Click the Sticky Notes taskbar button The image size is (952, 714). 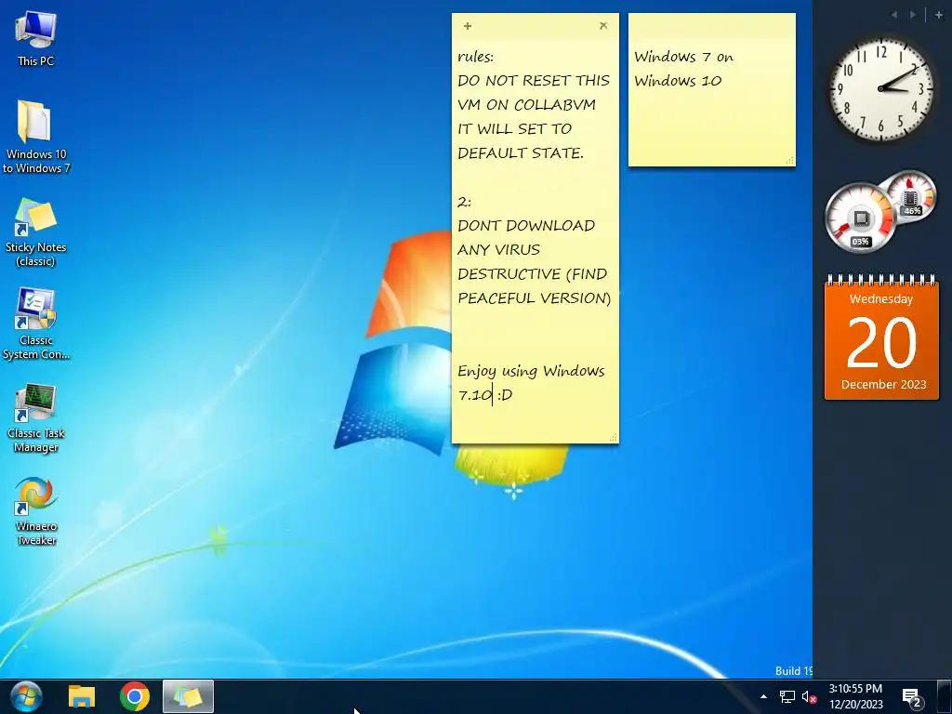(188, 696)
